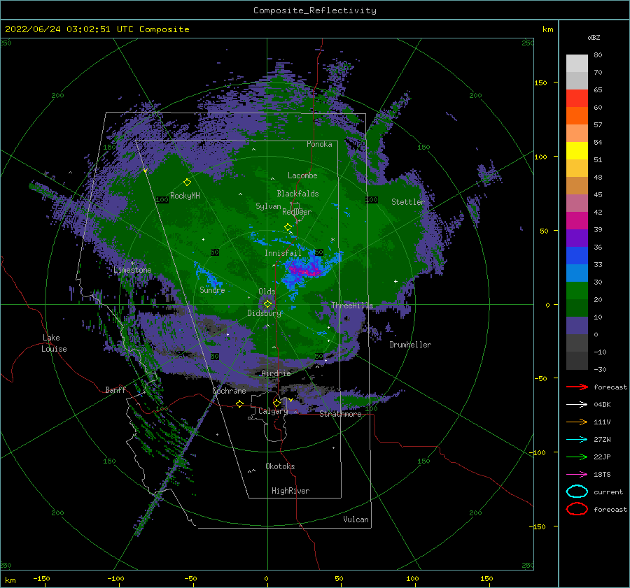Image resolution: width=630 pixels, height=588 pixels.
Task: Pick the yellow 54-51 dBZ swatch
Action: pyautogui.click(x=577, y=150)
